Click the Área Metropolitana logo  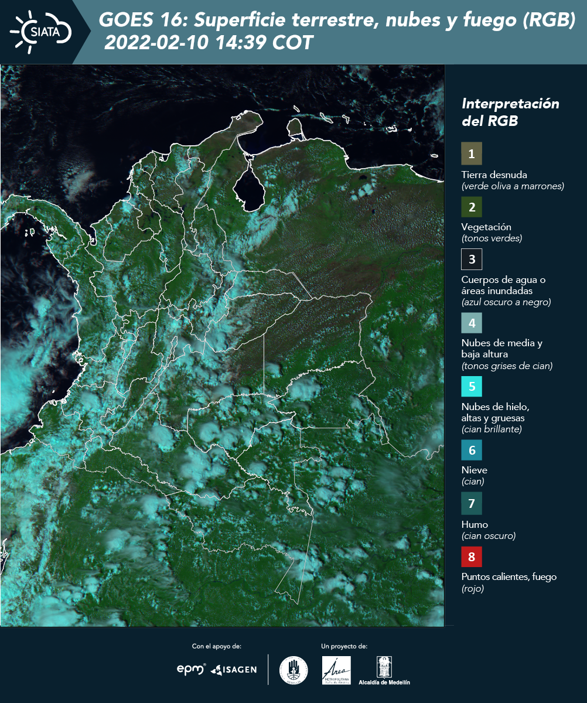337,670
